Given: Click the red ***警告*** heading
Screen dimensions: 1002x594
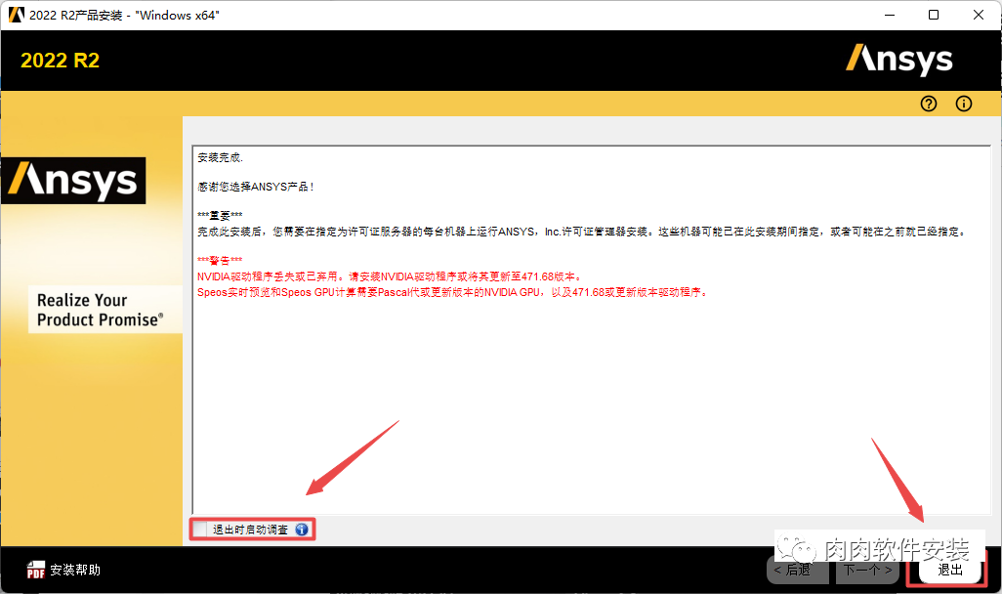Looking at the screenshot, I should click(x=220, y=260).
